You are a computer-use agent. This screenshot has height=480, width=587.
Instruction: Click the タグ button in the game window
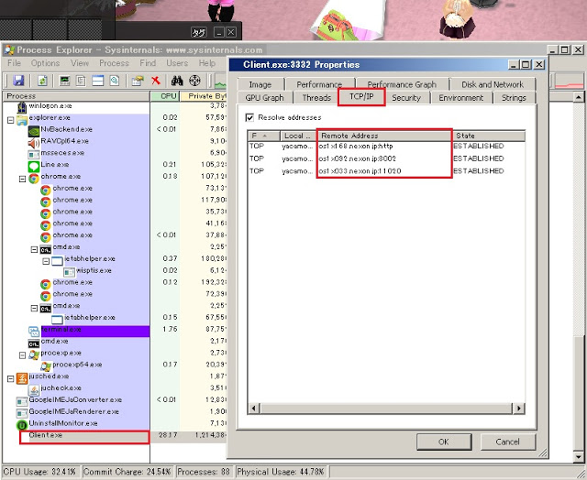pyautogui.click(x=198, y=33)
